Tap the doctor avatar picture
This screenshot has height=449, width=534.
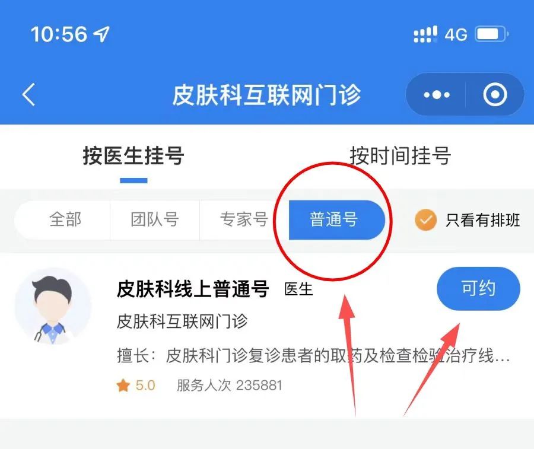[53, 307]
